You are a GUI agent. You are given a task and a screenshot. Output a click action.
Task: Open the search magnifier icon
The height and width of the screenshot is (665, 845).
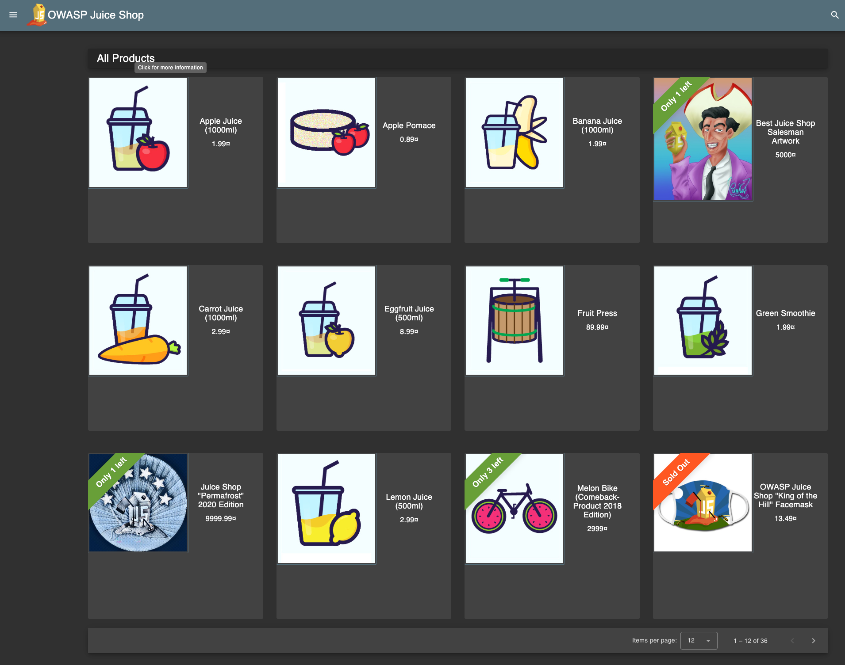click(x=835, y=15)
